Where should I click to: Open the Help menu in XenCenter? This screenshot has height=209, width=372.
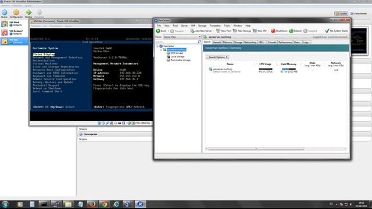pyautogui.click(x=248, y=26)
